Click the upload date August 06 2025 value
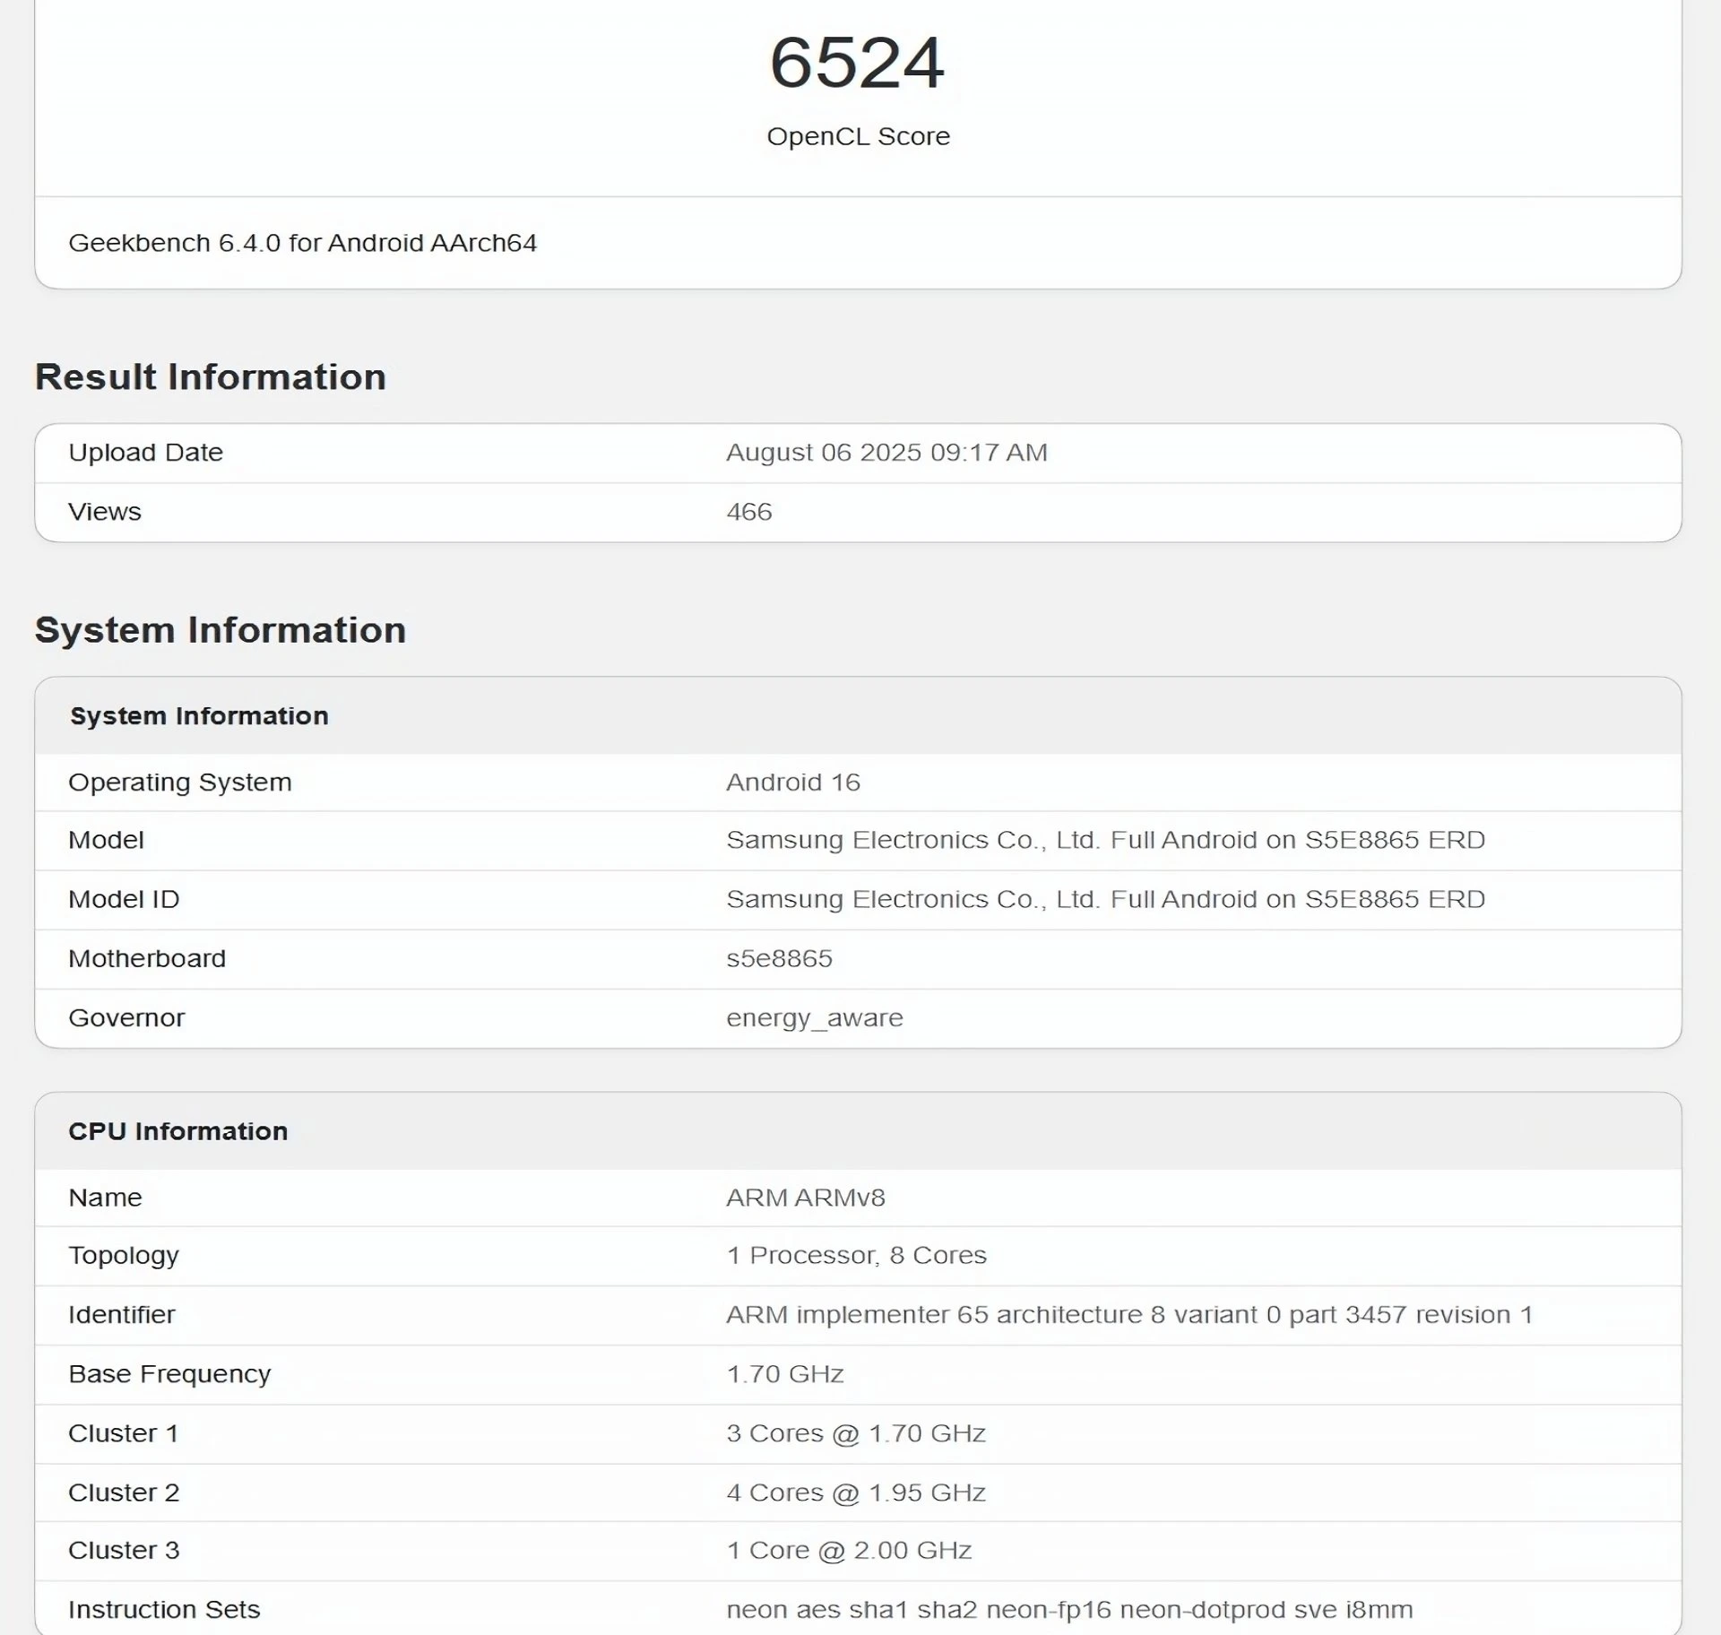1721x1635 pixels. pos(886,453)
